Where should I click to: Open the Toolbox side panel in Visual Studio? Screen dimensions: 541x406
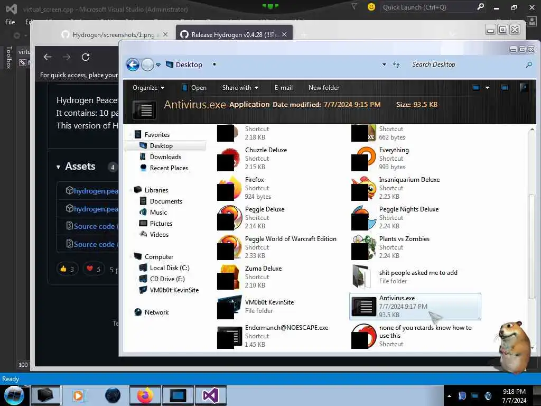(9, 58)
